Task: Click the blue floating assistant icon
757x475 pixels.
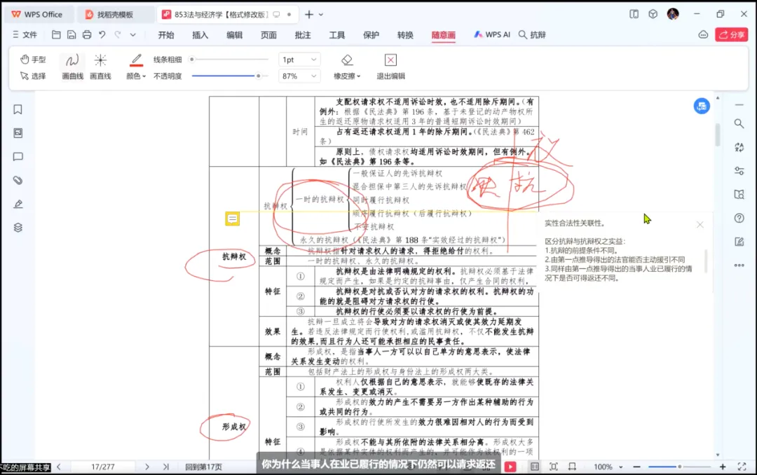Action: coord(702,106)
